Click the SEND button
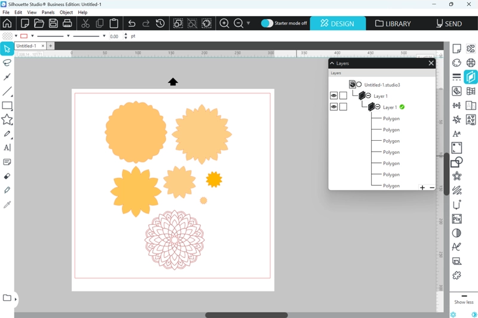 pyautogui.click(x=449, y=23)
